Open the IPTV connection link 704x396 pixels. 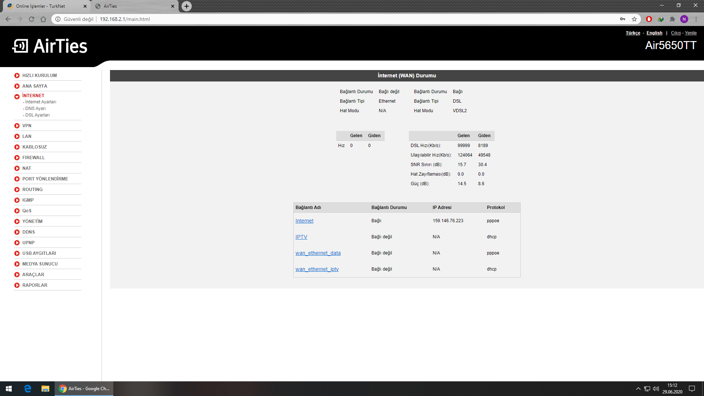(301, 237)
